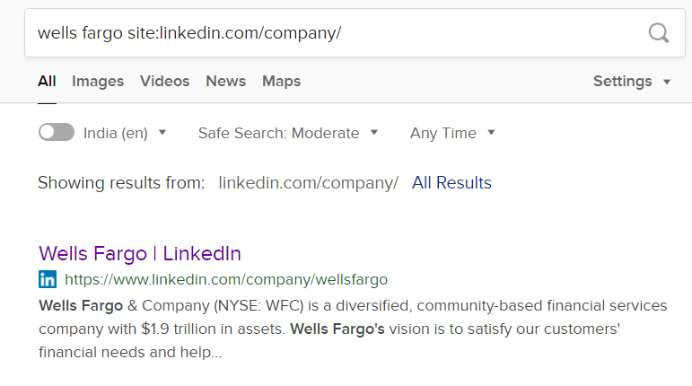Switch to the Videos tab
Viewport: 692px width, 386px height.
(x=164, y=81)
